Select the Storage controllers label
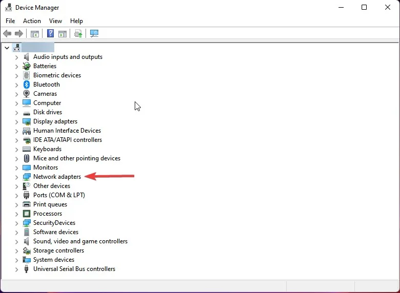 pos(59,250)
